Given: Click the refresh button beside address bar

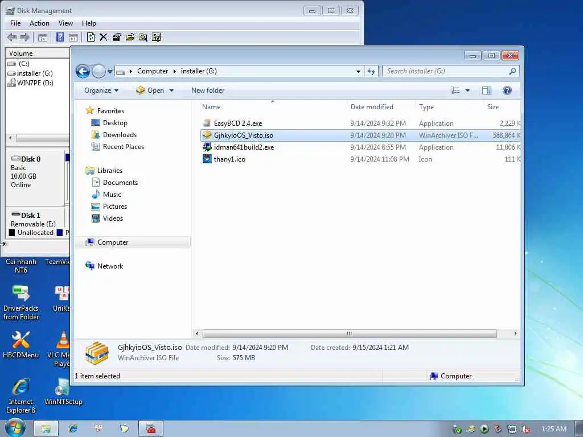Looking at the screenshot, I should point(371,71).
